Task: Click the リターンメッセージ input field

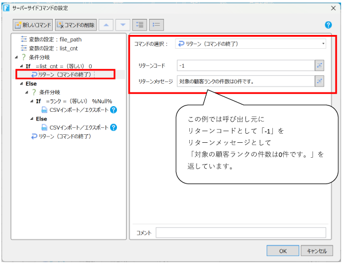Action: 246,81
